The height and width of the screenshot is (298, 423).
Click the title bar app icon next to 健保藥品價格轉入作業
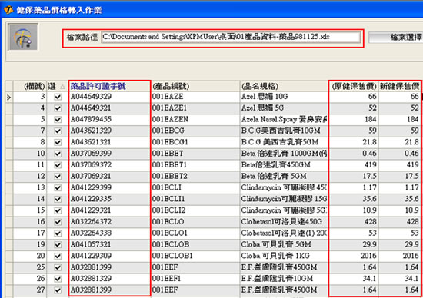pos(8,10)
